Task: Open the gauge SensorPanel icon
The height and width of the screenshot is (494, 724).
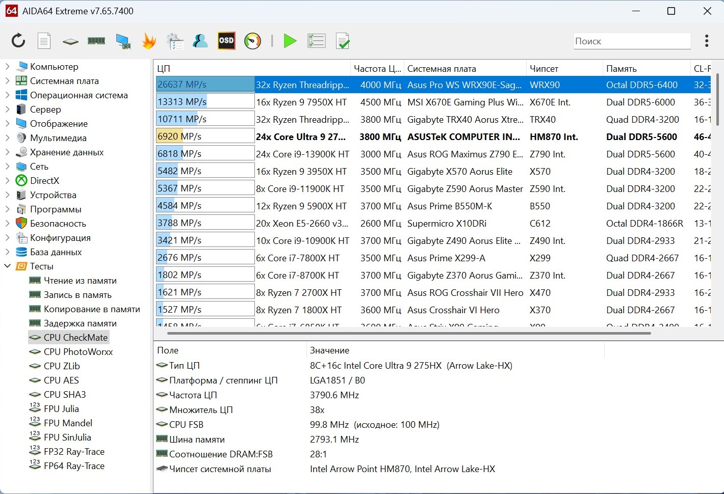Action: [x=252, y=41]
